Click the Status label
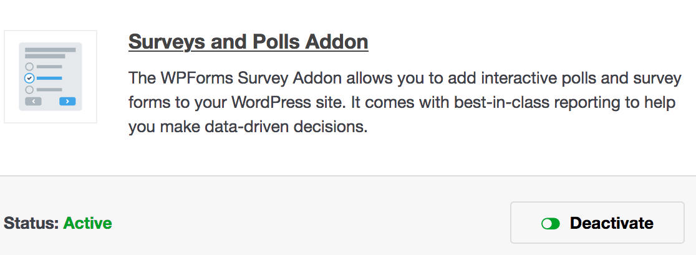Viewport: 696px width, 255px height. [32, 223]
